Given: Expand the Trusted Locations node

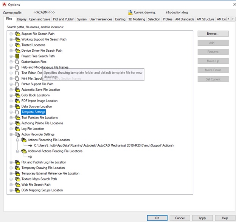Looking at the screenshot, I should coord(11,45).
